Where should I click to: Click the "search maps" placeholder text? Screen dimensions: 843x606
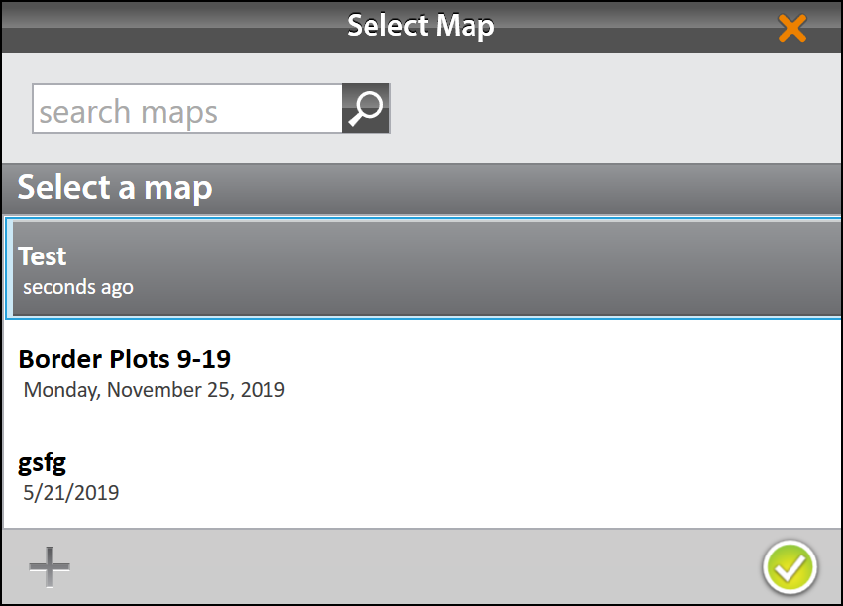(129, 111)
